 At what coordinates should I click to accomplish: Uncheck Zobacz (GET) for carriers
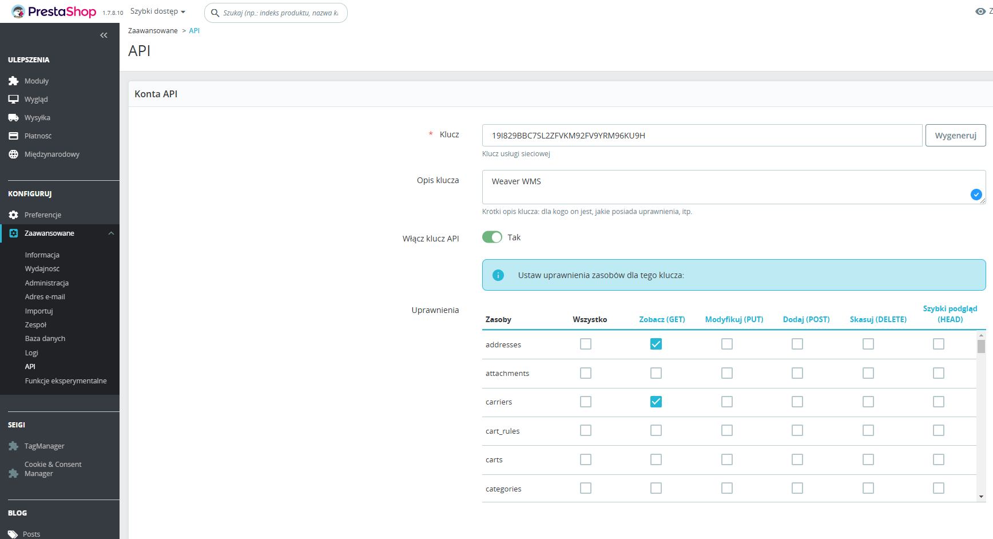click(656, 402)
